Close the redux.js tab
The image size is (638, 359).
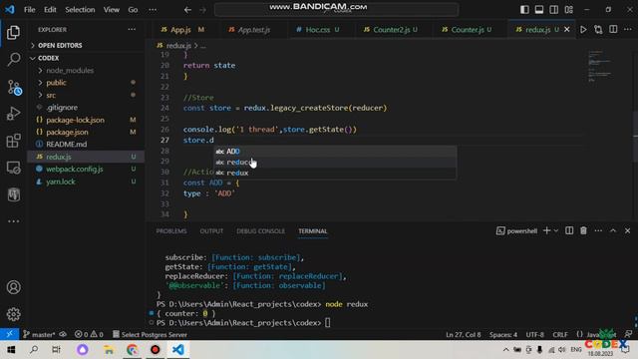(x=567, y=30)
